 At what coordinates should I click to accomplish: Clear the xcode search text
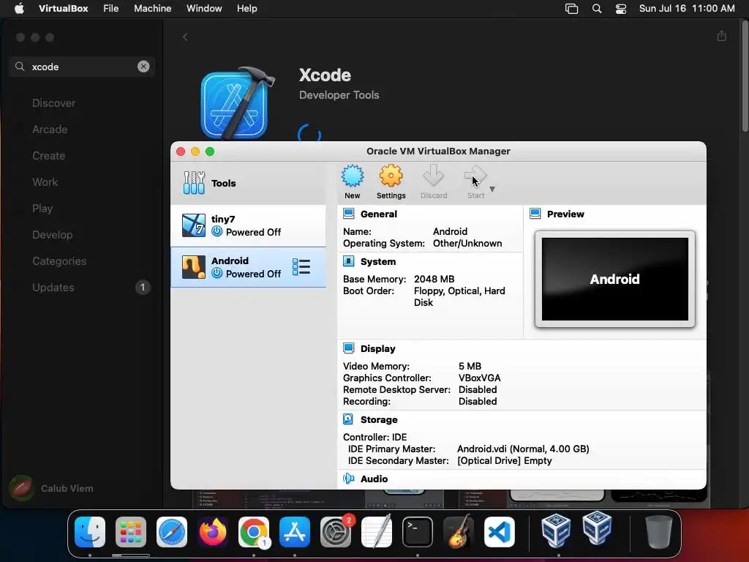pyautogui.click(x=143, y=67)
